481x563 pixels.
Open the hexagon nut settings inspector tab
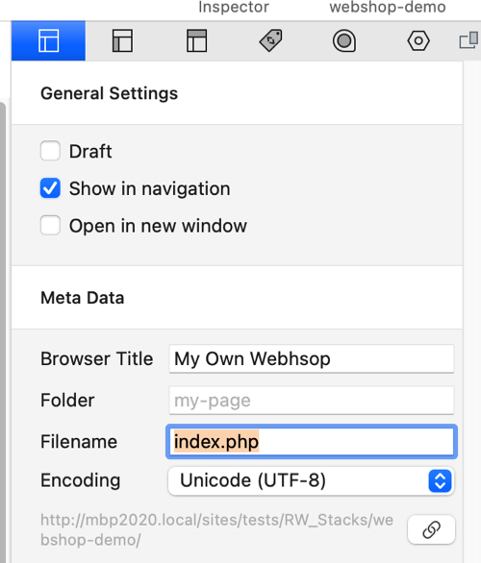click(418, 40)
